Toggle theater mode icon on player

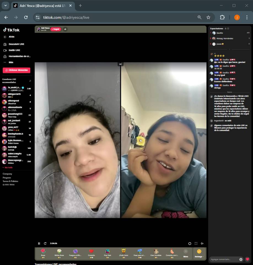tap(190, 243)
